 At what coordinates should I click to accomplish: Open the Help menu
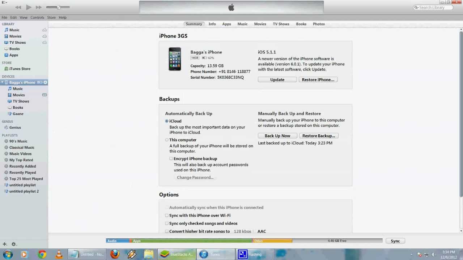tap(63, 17)
